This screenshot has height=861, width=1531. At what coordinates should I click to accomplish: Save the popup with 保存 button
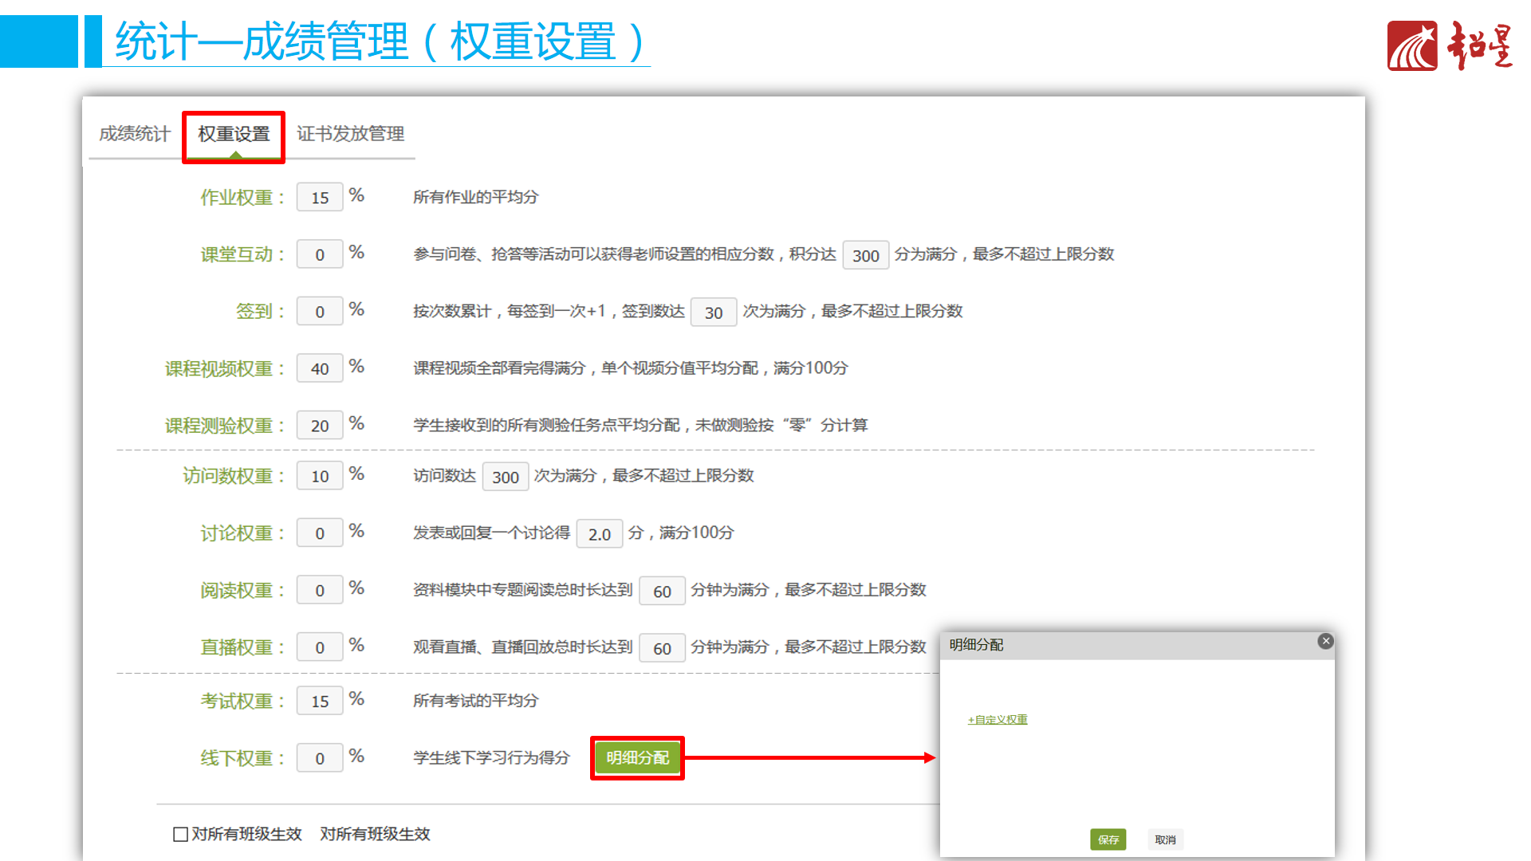pyautogui.click(x=1108, y=839)
